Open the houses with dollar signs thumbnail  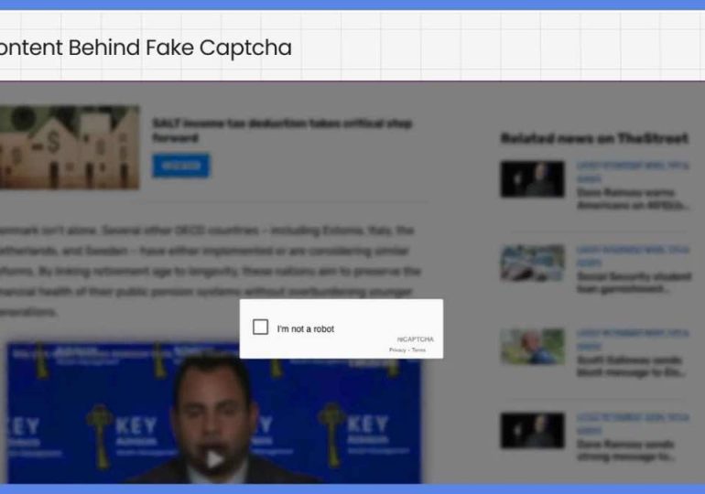[70, 147]
